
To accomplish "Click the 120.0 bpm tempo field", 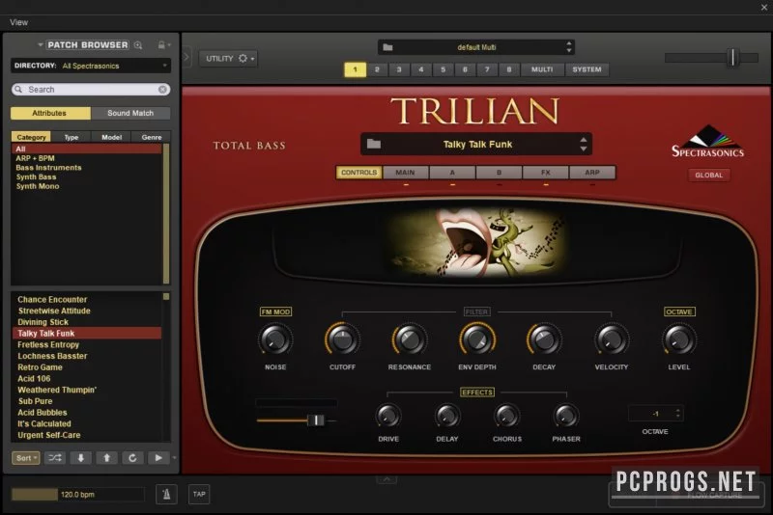I will [78, 494].
